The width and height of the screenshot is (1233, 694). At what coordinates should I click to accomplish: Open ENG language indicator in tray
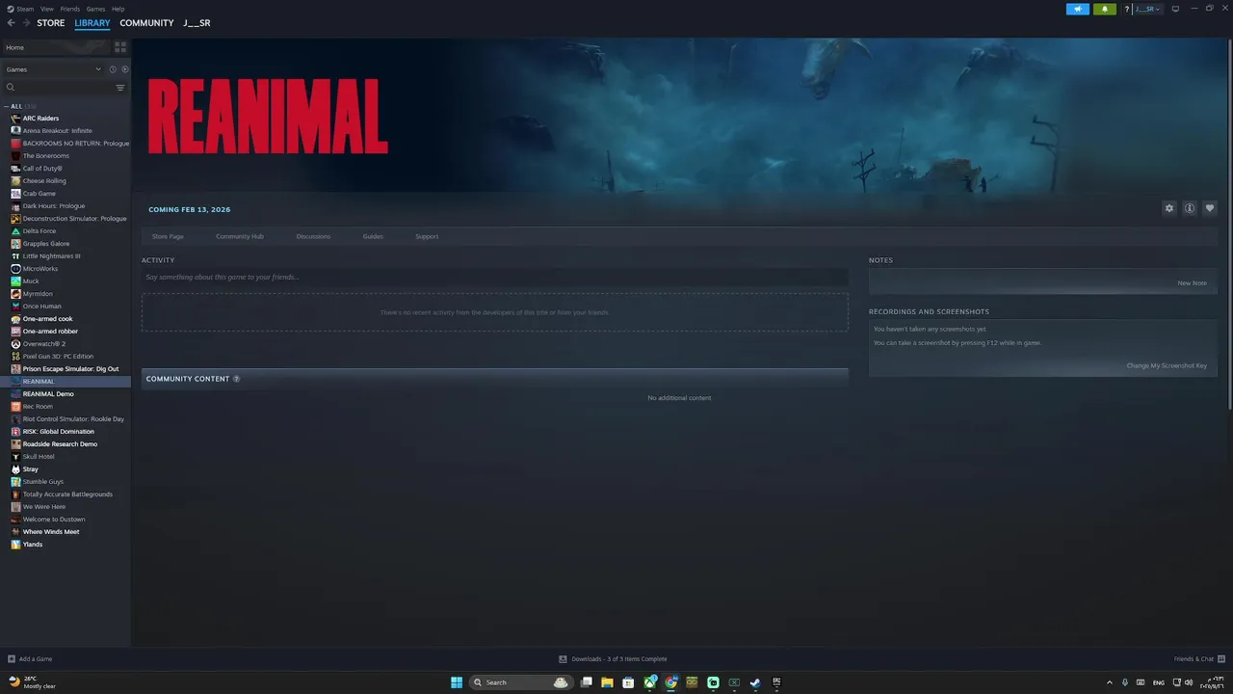(1158, 682)
